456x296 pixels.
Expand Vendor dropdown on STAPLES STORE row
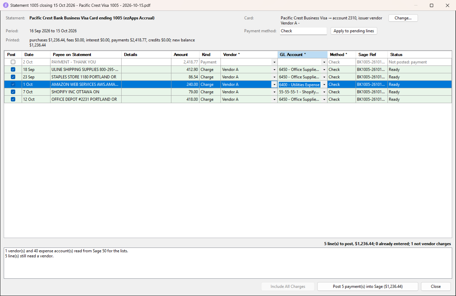(x=274, y=77)
